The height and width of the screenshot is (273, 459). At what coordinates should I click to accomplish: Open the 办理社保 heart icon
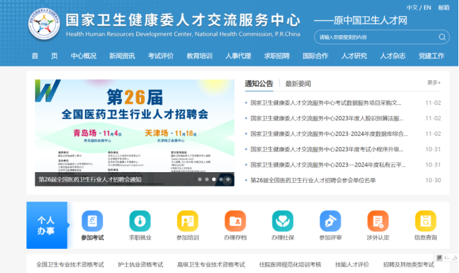(x=282, y=221)
